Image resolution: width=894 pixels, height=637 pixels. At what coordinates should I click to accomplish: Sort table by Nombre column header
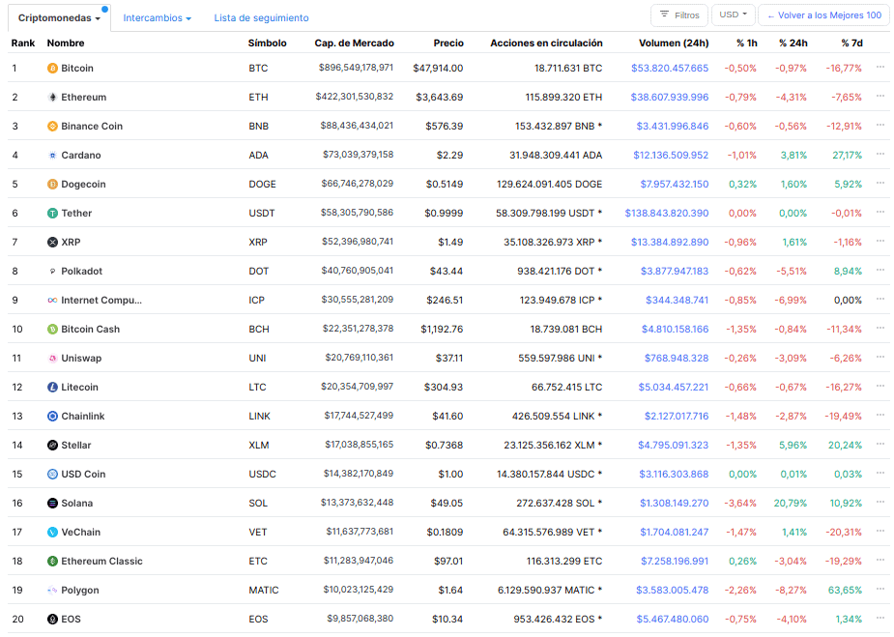pyautogui.click(x=66, y=43)
